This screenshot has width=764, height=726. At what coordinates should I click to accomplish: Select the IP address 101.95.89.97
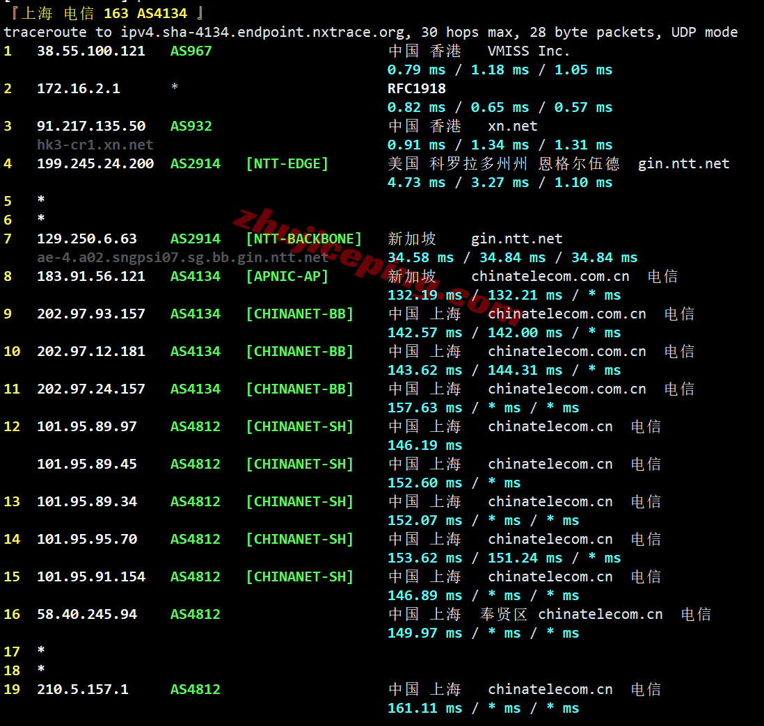pyautogui.click(x=87, y=426)
